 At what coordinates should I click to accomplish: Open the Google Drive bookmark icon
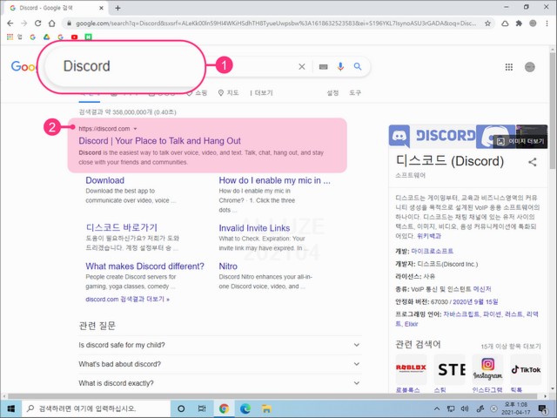pos(46,37)
